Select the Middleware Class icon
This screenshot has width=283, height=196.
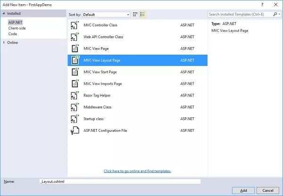(x=75, y=107)
